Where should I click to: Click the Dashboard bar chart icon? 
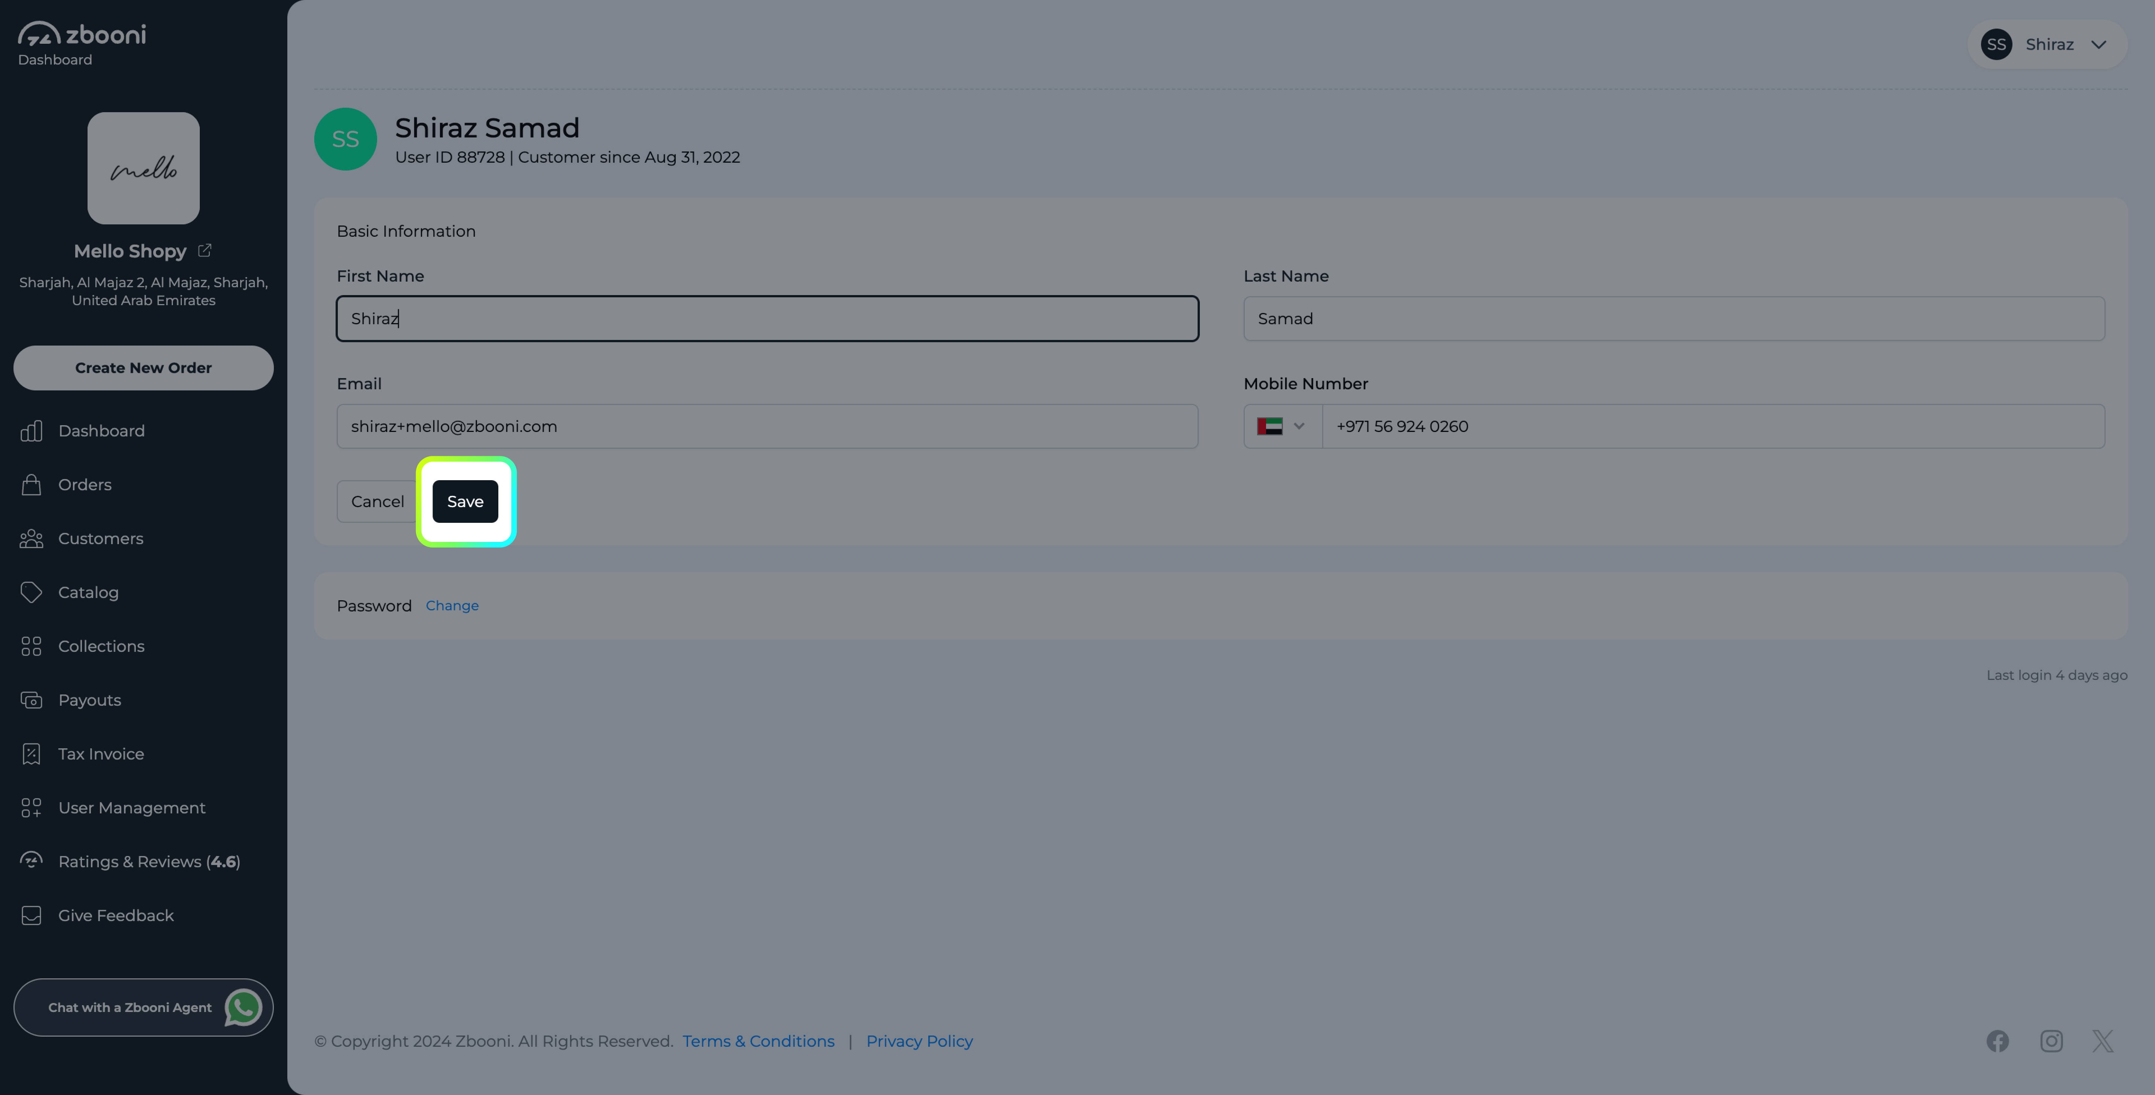coord(31,431)
